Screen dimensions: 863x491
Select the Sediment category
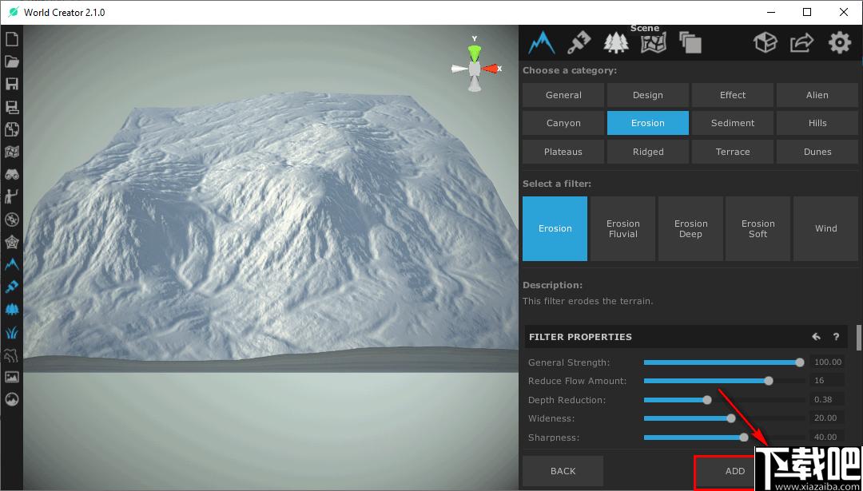[x=733, y=123]
